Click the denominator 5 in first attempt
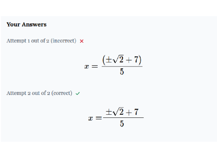Screen dimensions: 217x162 tap(122, 72)
